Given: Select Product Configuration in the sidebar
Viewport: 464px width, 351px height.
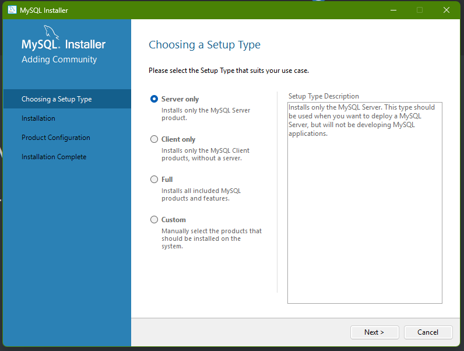Looking at the screenshot, I should 56,138.
